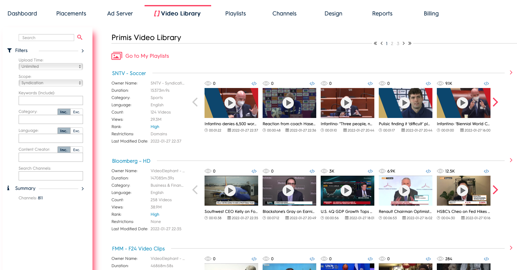Open FMM - F24 Video Clips title
Screen dimensions: 517x270
pos(138,249)
